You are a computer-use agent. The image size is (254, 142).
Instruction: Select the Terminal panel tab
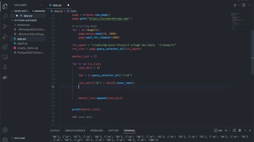pos(129,131)
